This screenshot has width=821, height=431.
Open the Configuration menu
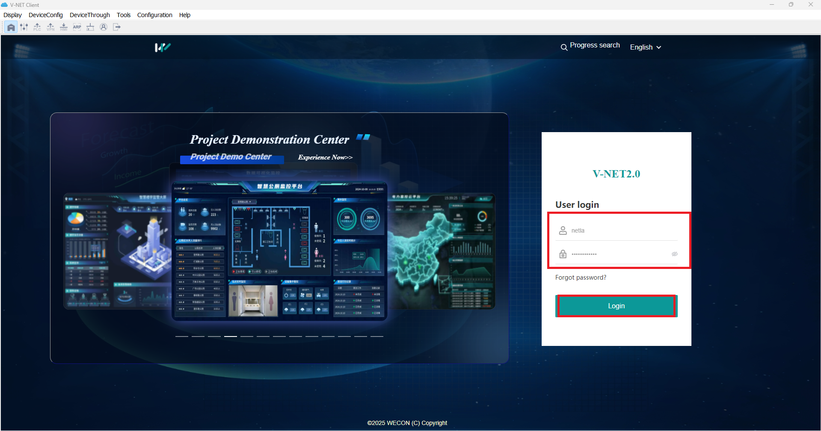click(x=154, y=15)
